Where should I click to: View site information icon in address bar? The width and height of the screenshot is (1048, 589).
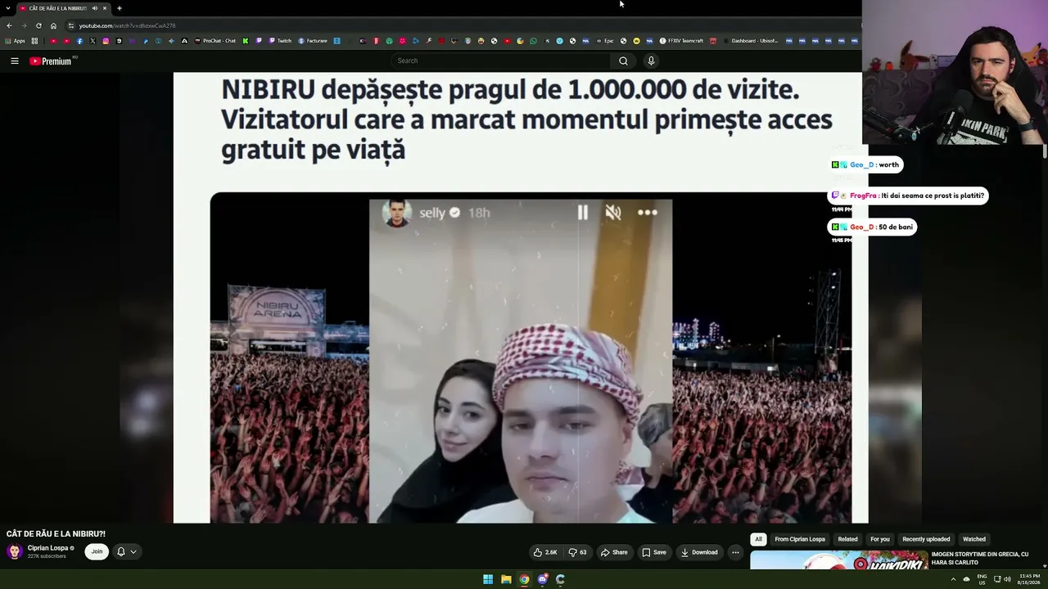[x=70, y=25]
